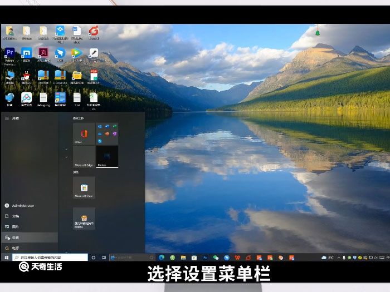Open Pictures (图片) from Start menu

tap(30, 227)
